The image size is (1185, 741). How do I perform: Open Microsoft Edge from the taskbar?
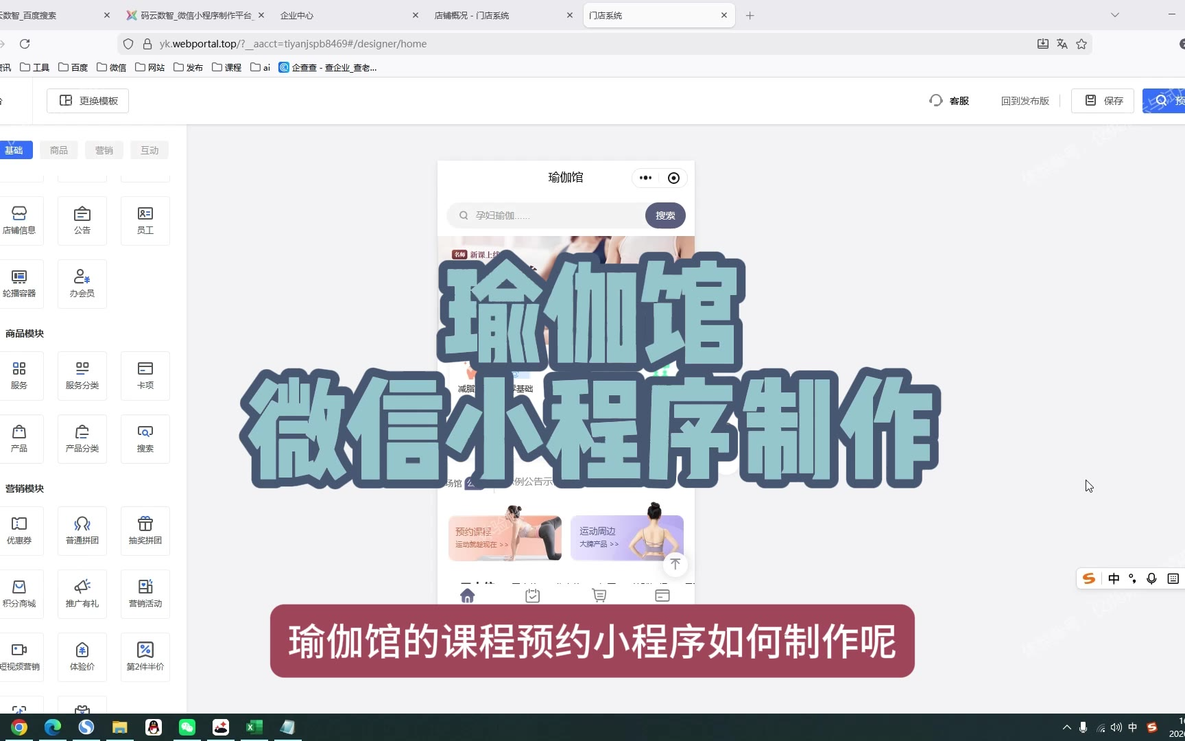pyautogui.click(x=53, y=727)
